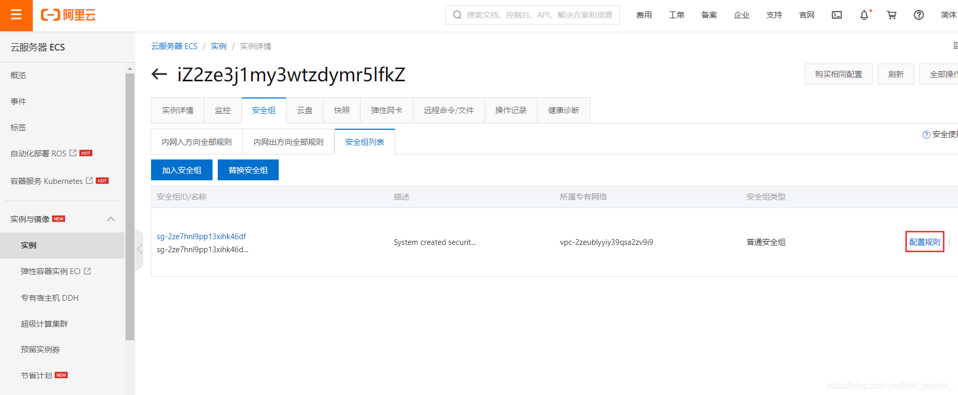Image resolution: width=958 pixels, height=395 pixels.
Task: Click the 安全使用 help link
Action: pos(944,134)
